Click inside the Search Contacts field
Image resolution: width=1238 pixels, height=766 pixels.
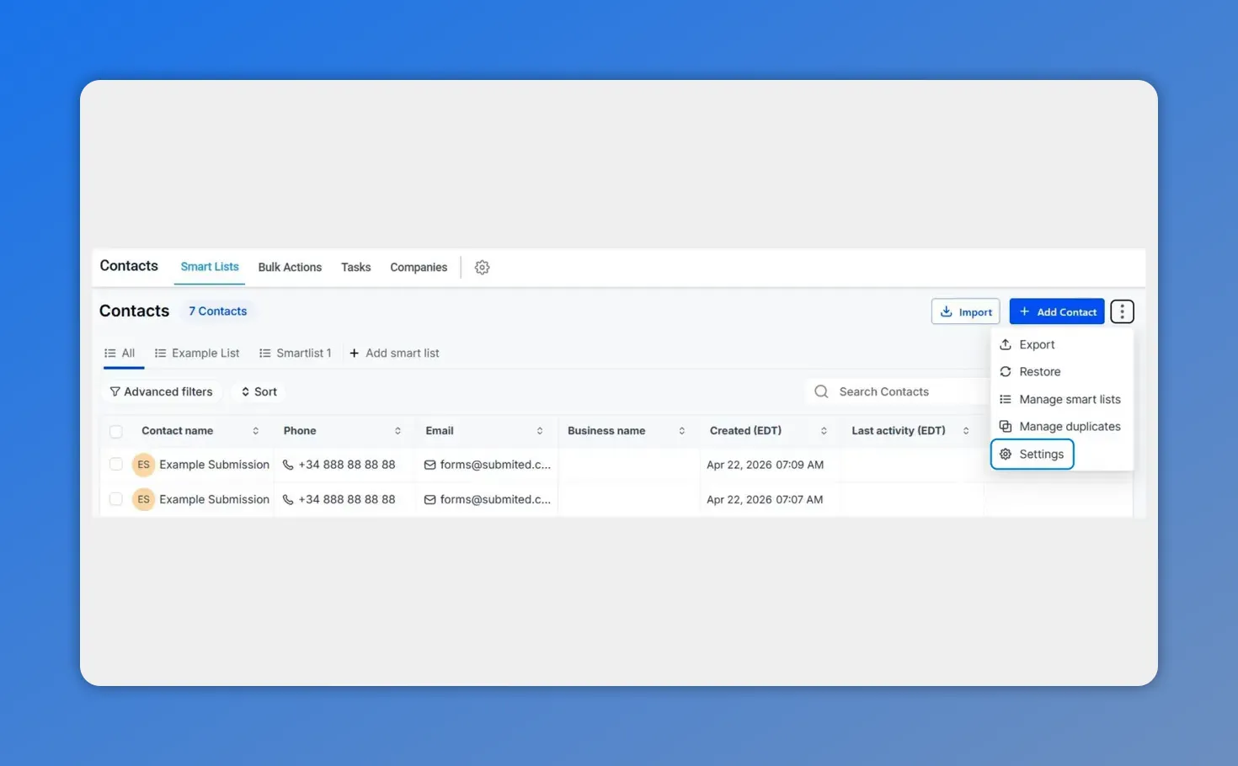pyautogui.click(x=893, y=391)
